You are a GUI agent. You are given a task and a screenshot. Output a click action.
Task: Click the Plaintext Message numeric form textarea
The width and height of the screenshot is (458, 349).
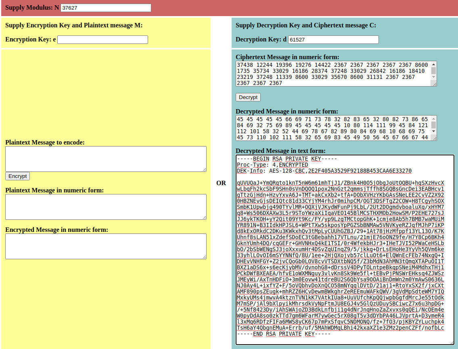point(106,207)
